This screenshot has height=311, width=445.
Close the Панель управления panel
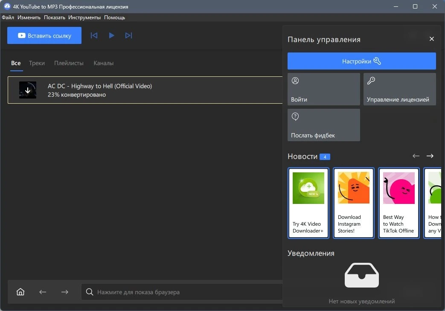click(432, 39)
